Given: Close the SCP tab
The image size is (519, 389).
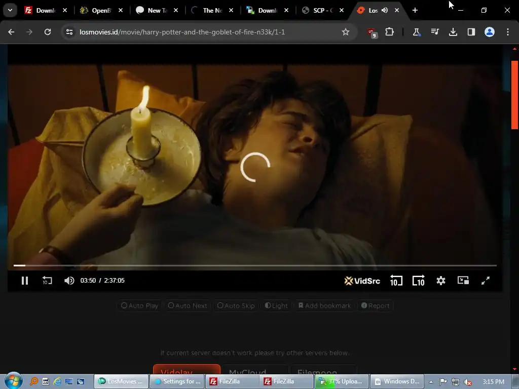Looking at the screenshot, I should click(342, 10).
